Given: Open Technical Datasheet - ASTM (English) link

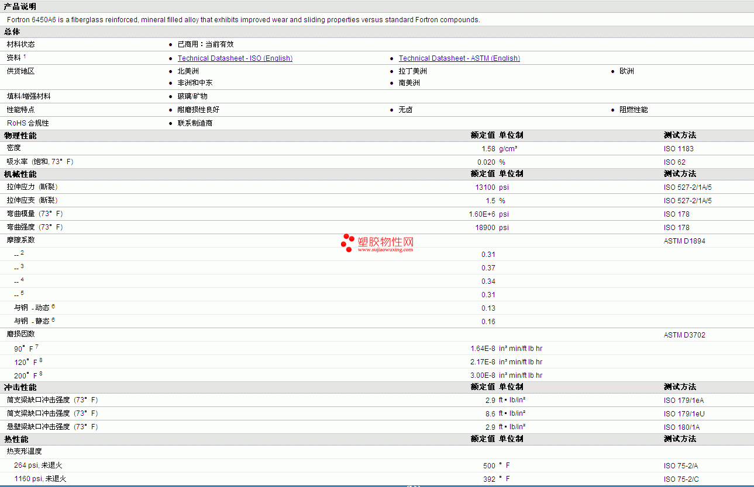Looking at the screenshot, I should click(459, 58).
